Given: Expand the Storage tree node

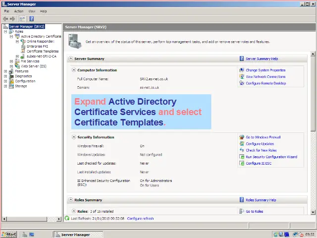Looking at the screenshot, I should click(x=5, y=86).
